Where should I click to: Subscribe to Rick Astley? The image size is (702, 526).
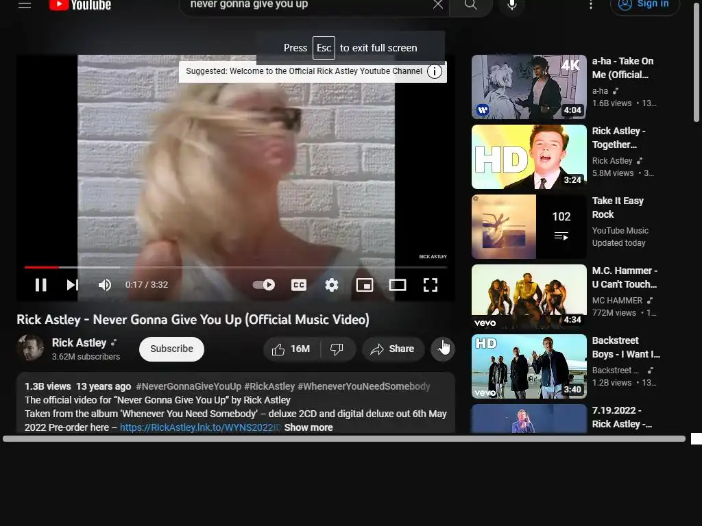[171, 349]
